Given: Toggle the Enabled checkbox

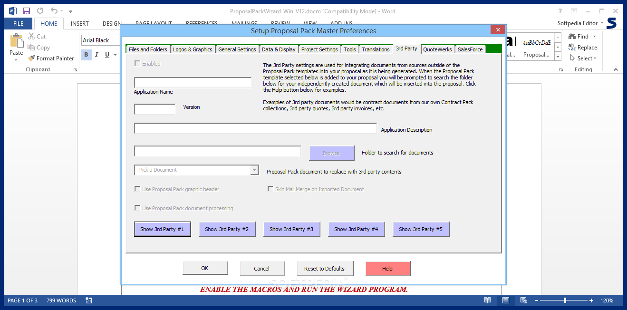Looking at the screenshot, I should click(137, 63).
